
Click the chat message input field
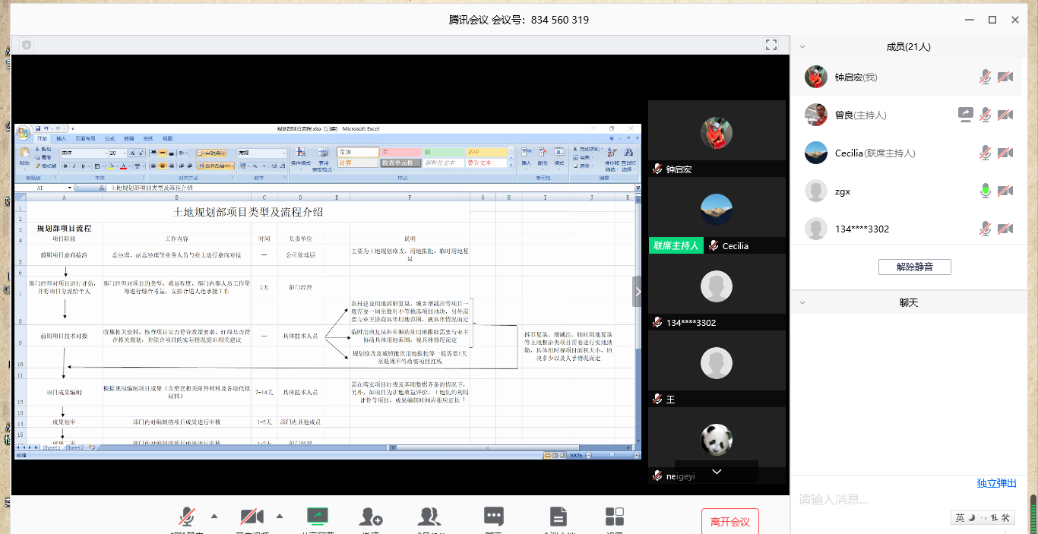coord(874,500)
